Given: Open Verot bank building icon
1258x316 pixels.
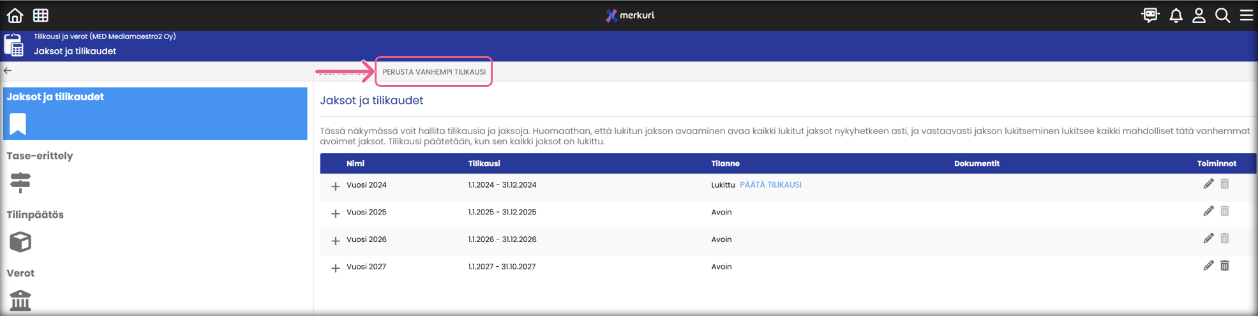Looking at the screenshot, I should (x=20, y=299).
